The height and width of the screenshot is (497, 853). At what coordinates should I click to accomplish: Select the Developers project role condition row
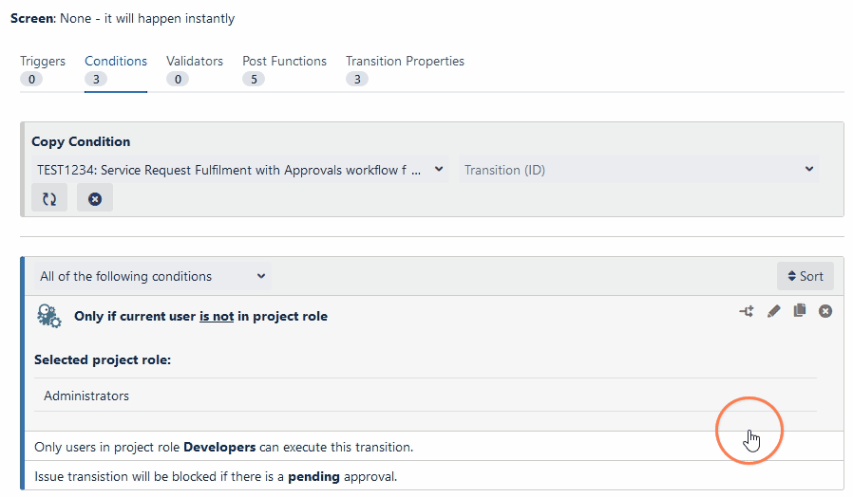(x=223, y=447)
